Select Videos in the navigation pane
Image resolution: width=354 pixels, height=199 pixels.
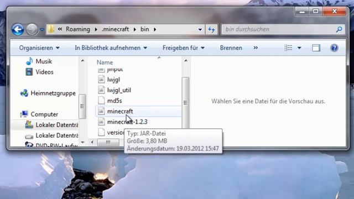coord(44,72)
